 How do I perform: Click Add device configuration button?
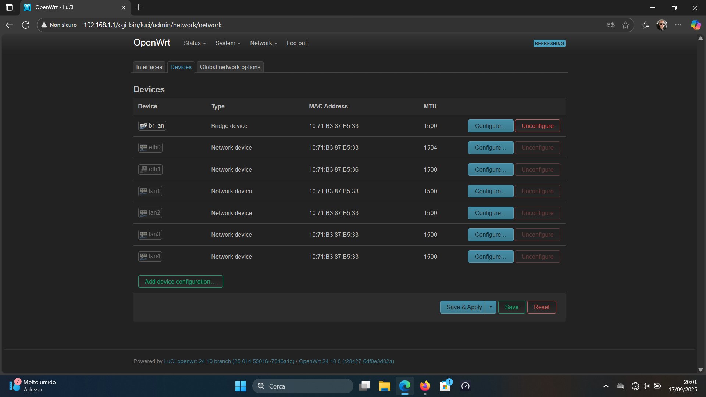coord(180,282)
